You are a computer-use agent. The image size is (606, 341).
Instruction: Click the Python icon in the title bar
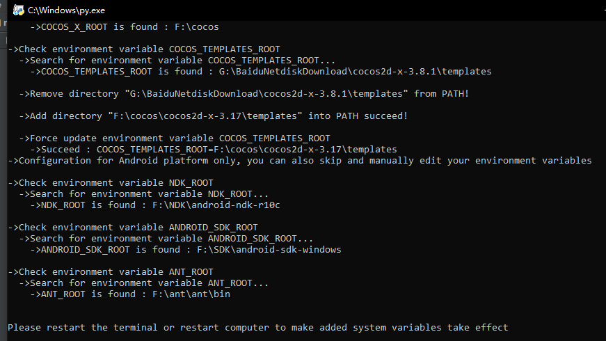pos(19,10)
